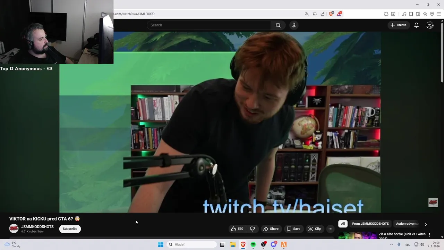The image size is (444, 250).
Task: Click the taskbar search box 'Hľadať'
Action: [x=191, y=244]
